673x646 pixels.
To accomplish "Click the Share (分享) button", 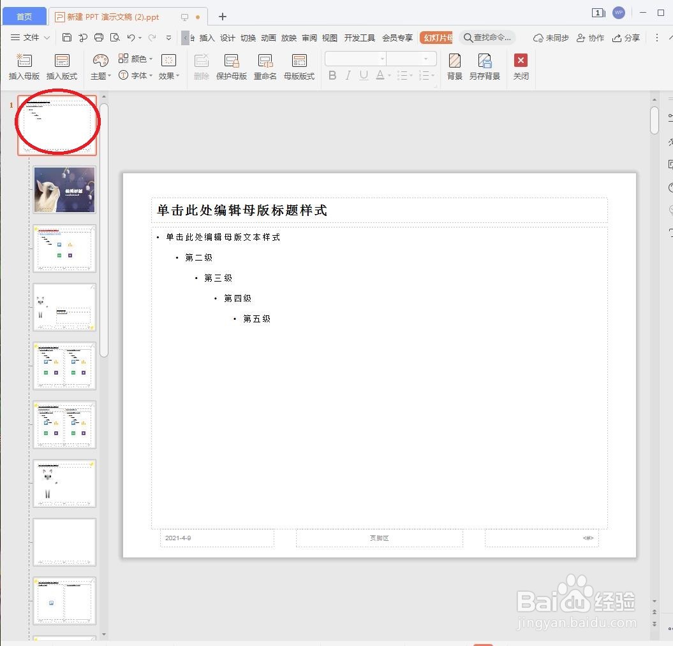I will [x=626, y=38].
